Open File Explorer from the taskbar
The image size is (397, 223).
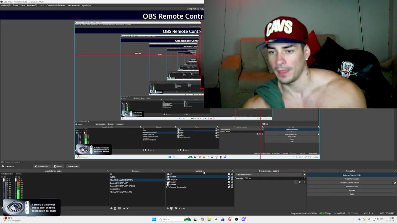(x=209, y=219)
